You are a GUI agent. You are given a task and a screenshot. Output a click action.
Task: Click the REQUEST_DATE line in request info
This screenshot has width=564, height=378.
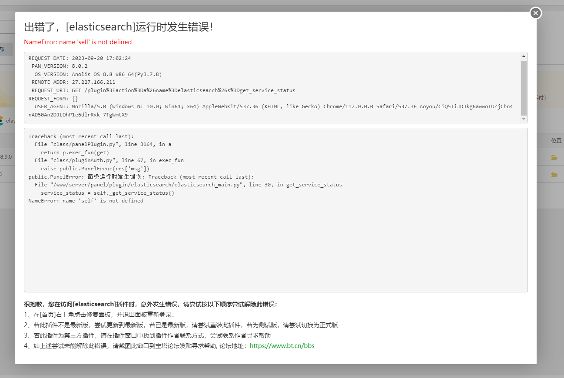coord(80,58)
